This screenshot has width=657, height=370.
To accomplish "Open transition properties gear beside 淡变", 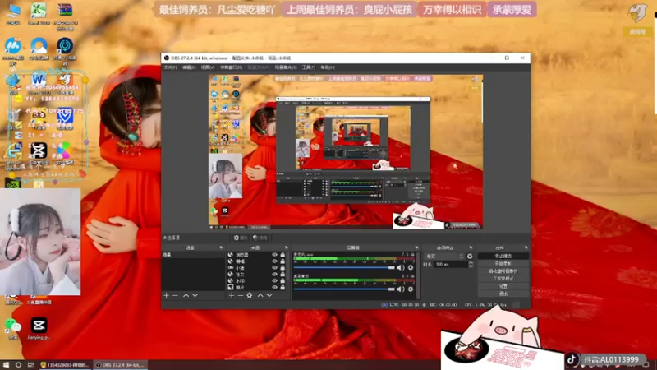I will pos(470,257).
